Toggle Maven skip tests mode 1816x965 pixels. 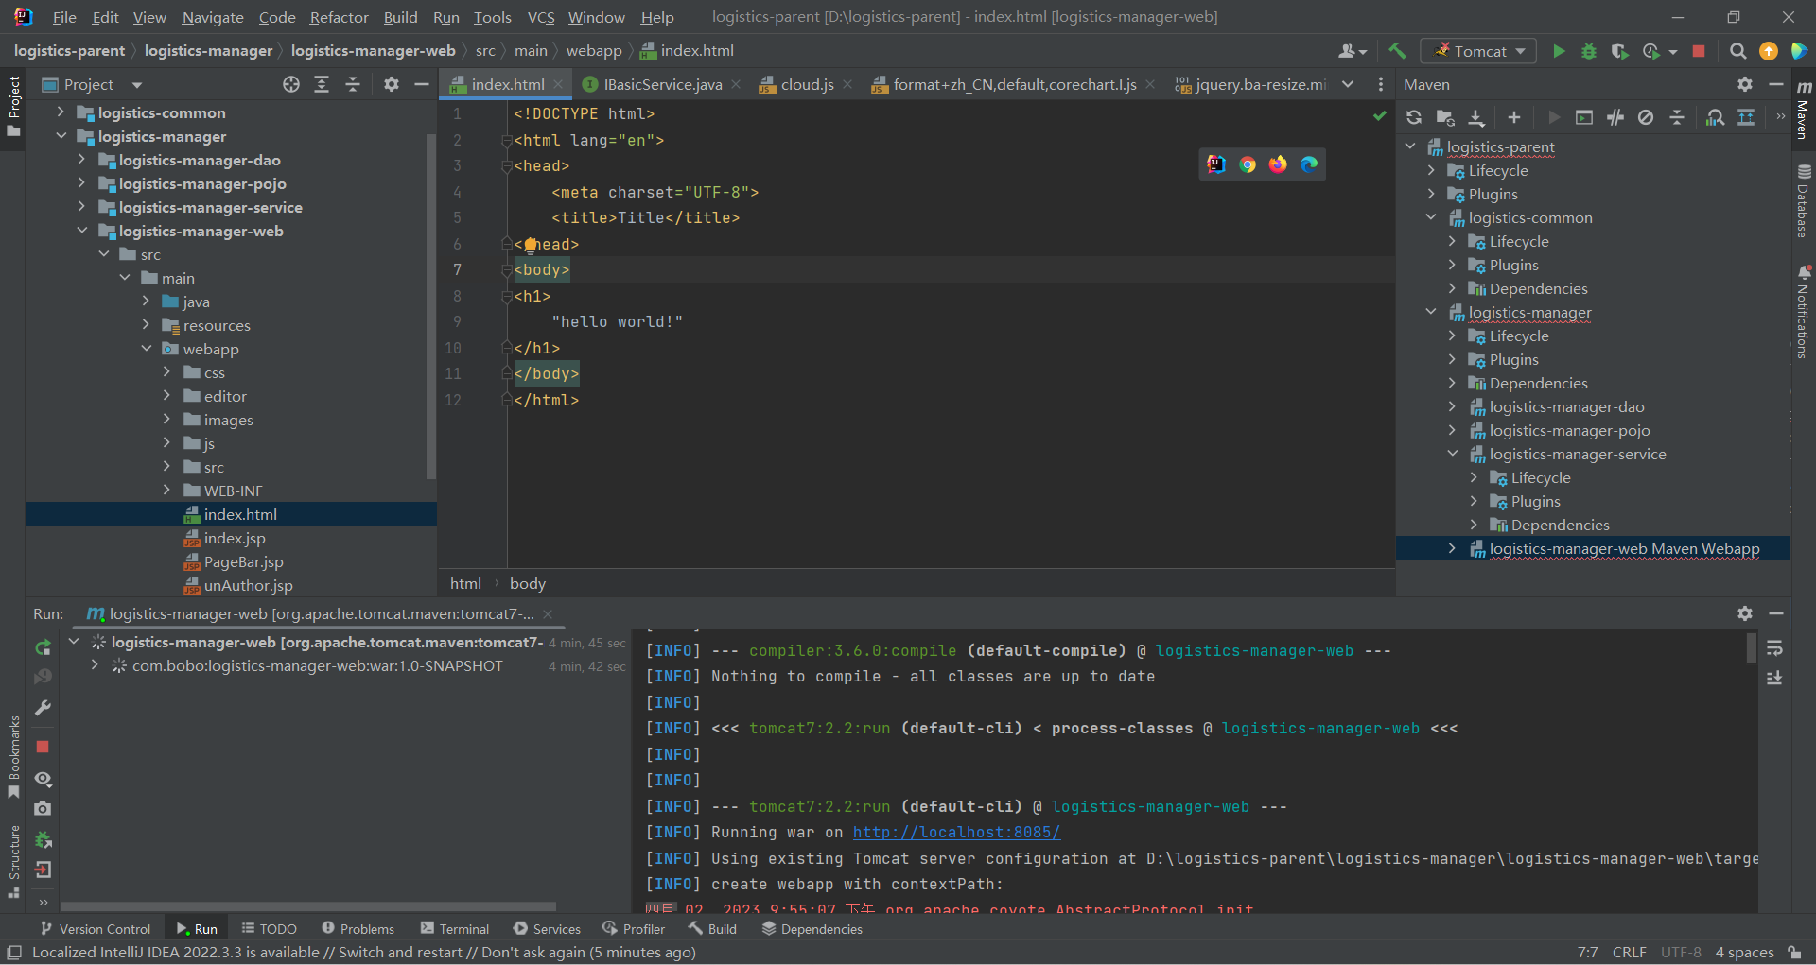coord(1646,117)
